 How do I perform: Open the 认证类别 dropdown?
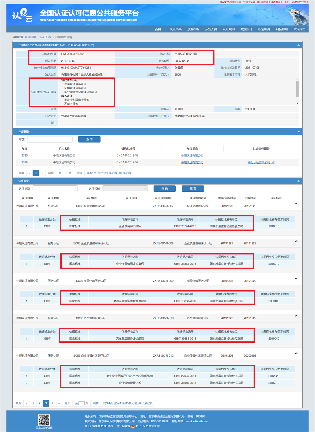(55, 188)
